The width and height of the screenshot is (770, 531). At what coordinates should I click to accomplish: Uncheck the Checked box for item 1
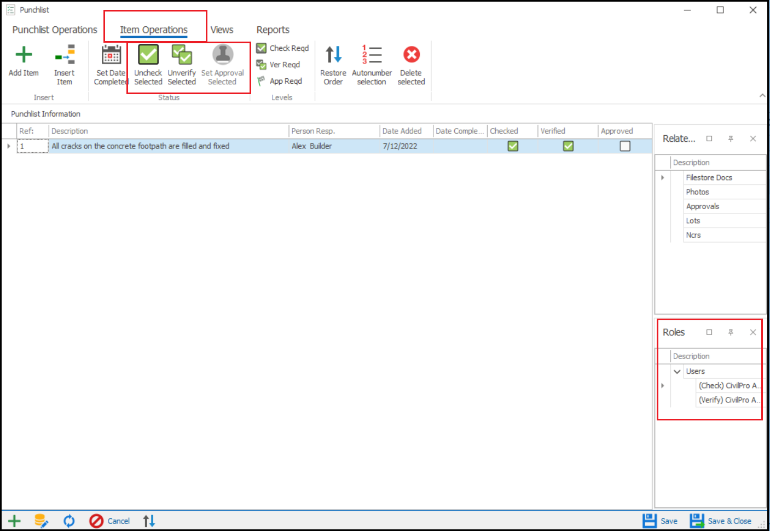click(513, 146)
